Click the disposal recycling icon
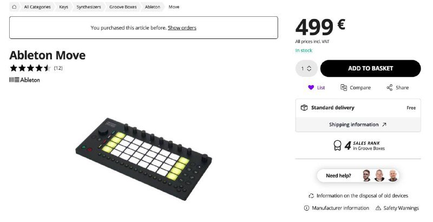 pos(311,195)
